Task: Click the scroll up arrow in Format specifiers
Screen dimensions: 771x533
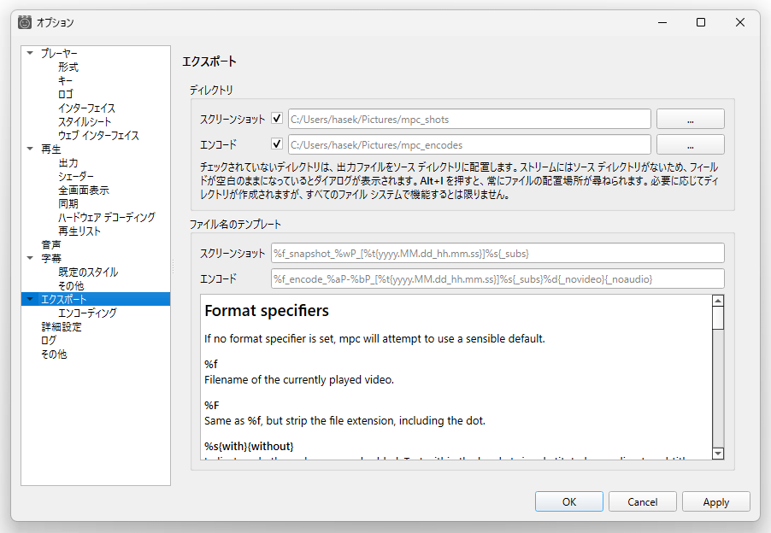Action: point(718,301)
